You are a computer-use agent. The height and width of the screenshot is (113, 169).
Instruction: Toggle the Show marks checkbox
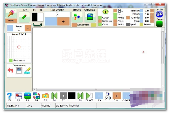pos(11,60)
